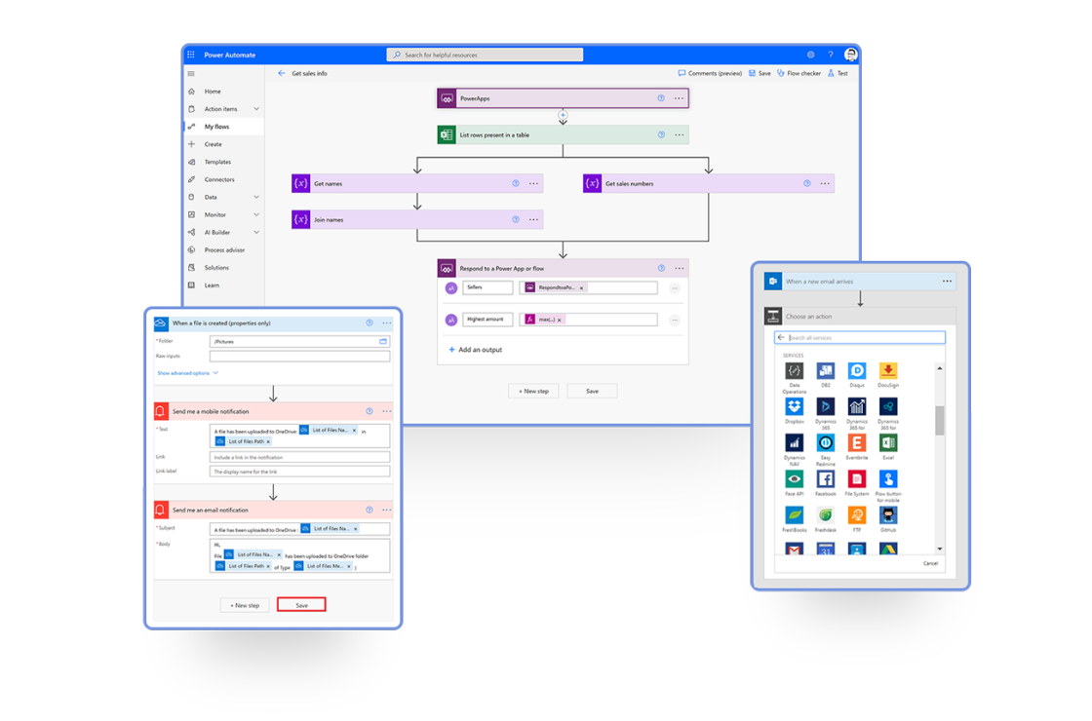Select the GitHub connector icon
The width and height of the screenshot is (1092, 721).
coord(887,514)
